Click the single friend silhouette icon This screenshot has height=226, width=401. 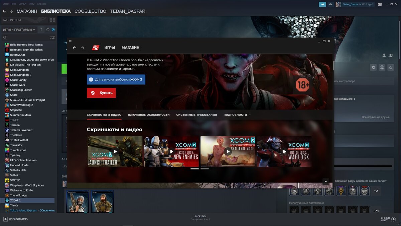[384, 55]
